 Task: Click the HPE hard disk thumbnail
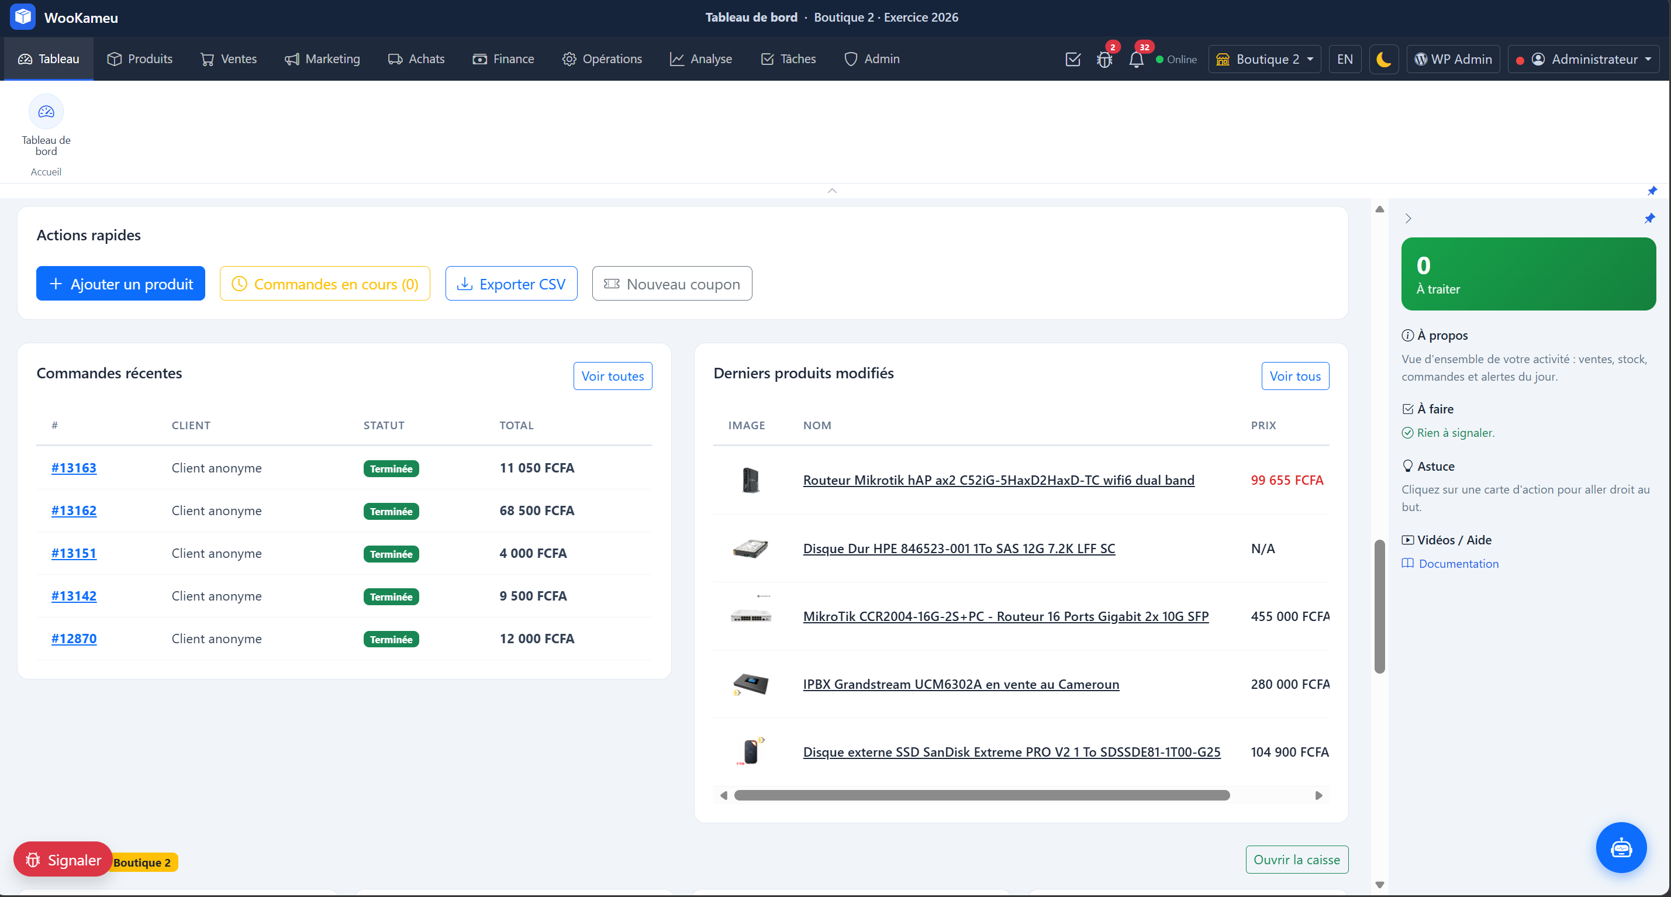tap(751, 548)
